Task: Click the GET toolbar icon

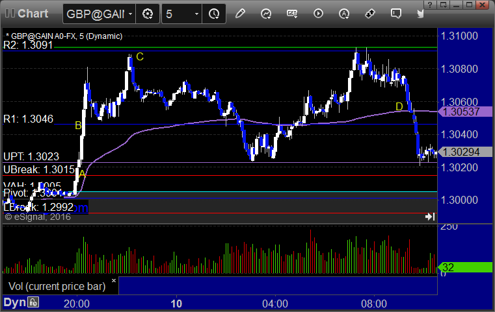Action: pos(292,14)
